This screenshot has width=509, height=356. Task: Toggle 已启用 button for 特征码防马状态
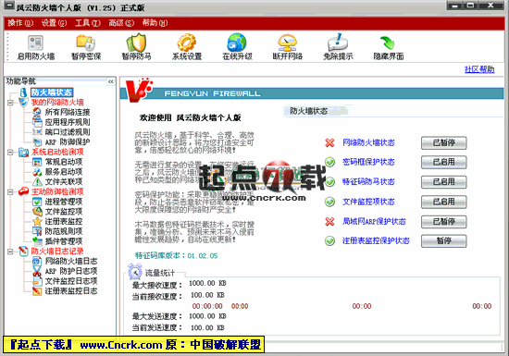[x=443, y=182]
